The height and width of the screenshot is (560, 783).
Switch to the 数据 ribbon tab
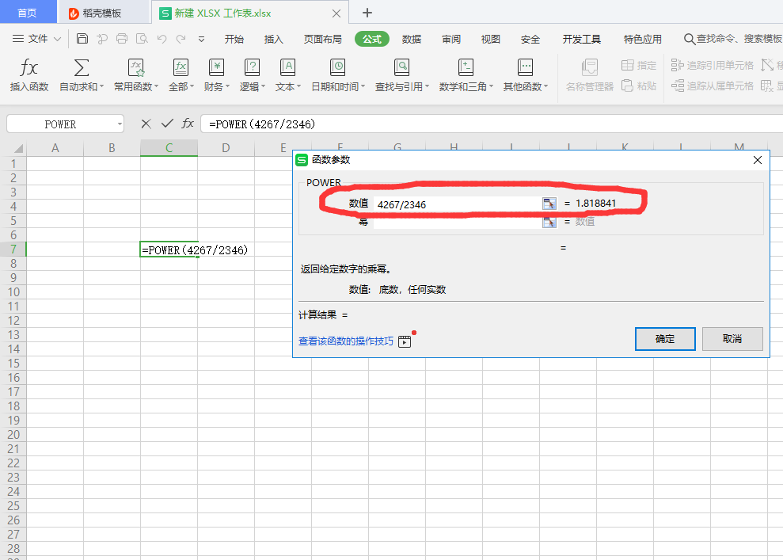coord(411,39)
